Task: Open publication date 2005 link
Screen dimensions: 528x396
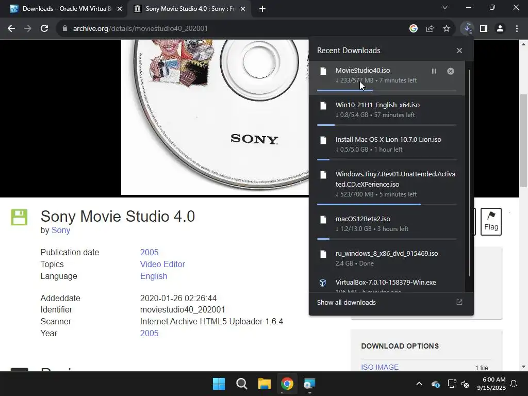Action: click(x=149, y=252)
